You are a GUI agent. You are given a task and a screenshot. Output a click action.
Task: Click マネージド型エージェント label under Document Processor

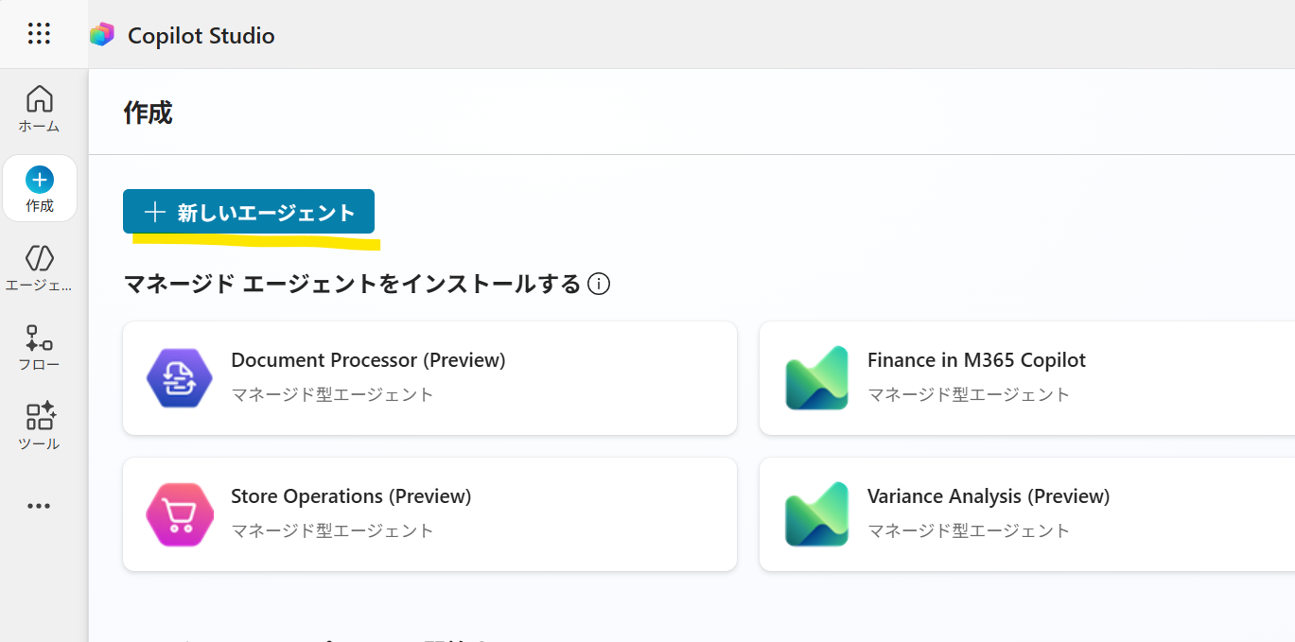332,394
